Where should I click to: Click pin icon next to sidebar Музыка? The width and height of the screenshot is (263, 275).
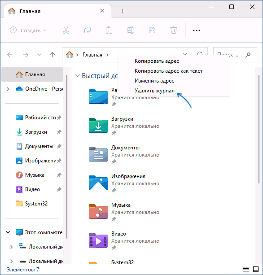(59, 175)
